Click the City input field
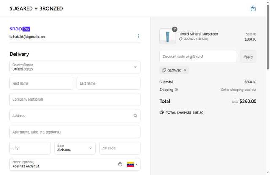The width and height of the screenshot is (270, 175). click(30, 148)
